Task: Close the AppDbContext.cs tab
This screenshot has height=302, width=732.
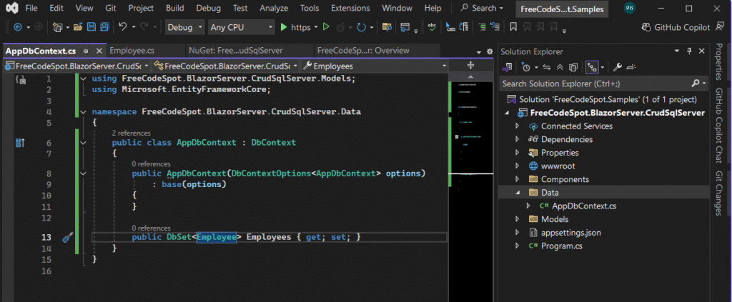Action: click(99, 51)
